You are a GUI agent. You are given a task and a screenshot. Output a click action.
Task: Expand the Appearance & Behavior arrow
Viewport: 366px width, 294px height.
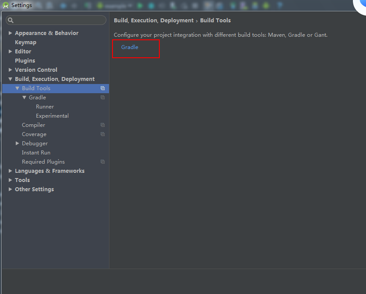[10, 33]
